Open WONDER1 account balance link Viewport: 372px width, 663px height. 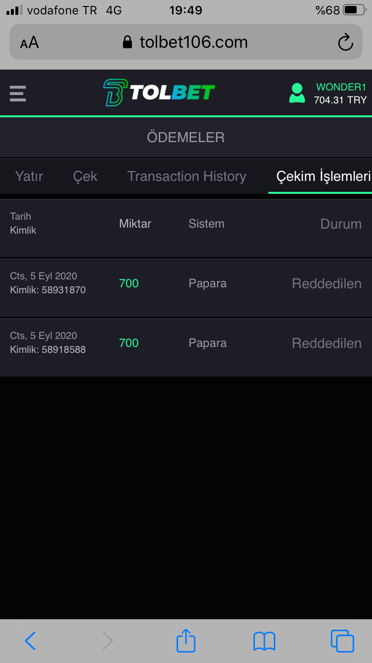[x=340, y=93]
